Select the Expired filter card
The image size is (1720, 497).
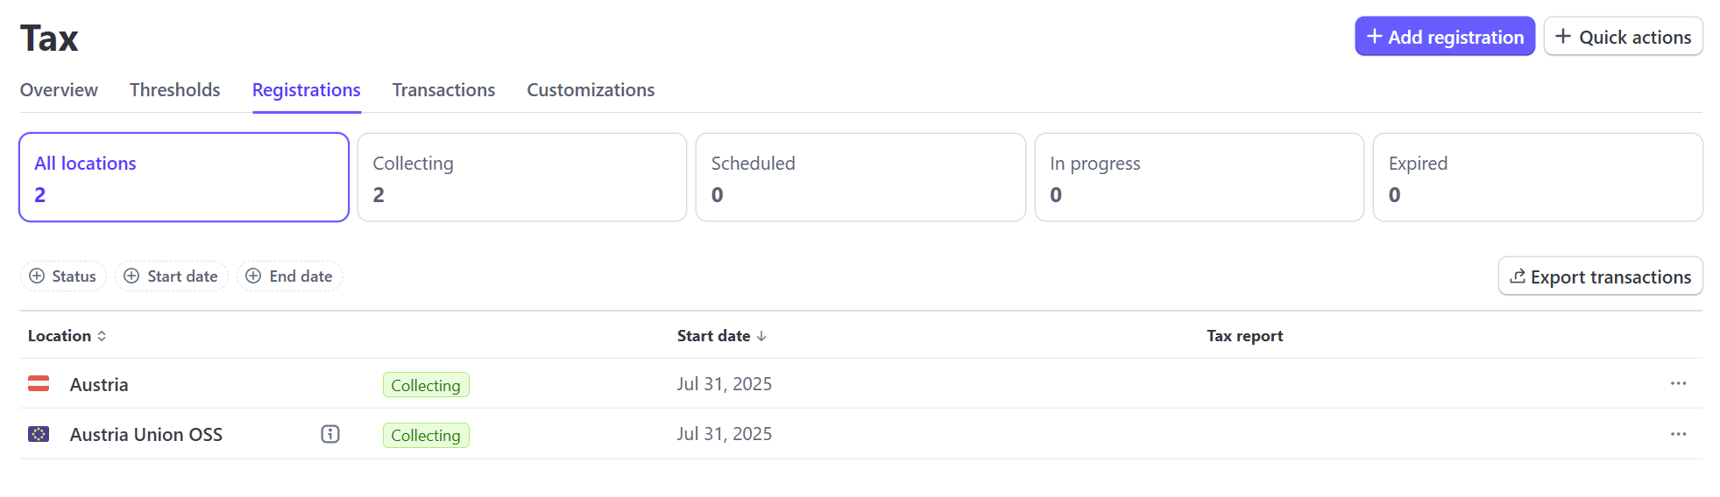1538,178
